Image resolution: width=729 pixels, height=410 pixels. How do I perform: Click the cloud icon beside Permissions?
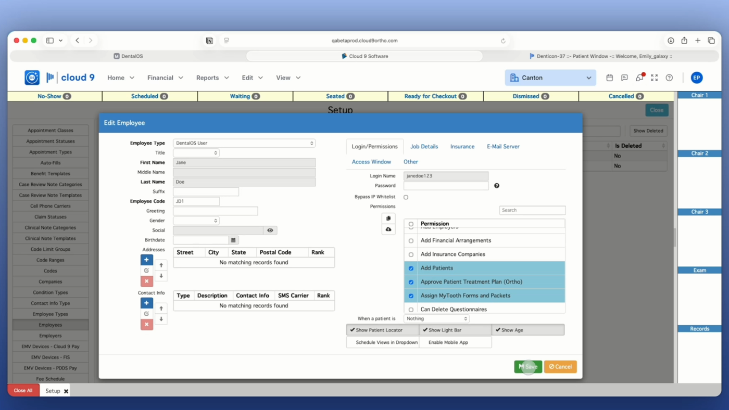tap(388, 229)
